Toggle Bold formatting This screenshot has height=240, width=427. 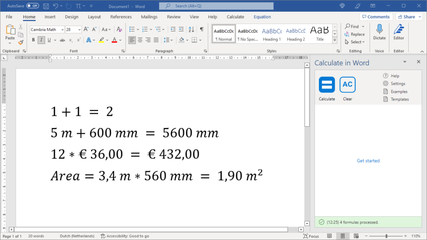coord(33,40)
